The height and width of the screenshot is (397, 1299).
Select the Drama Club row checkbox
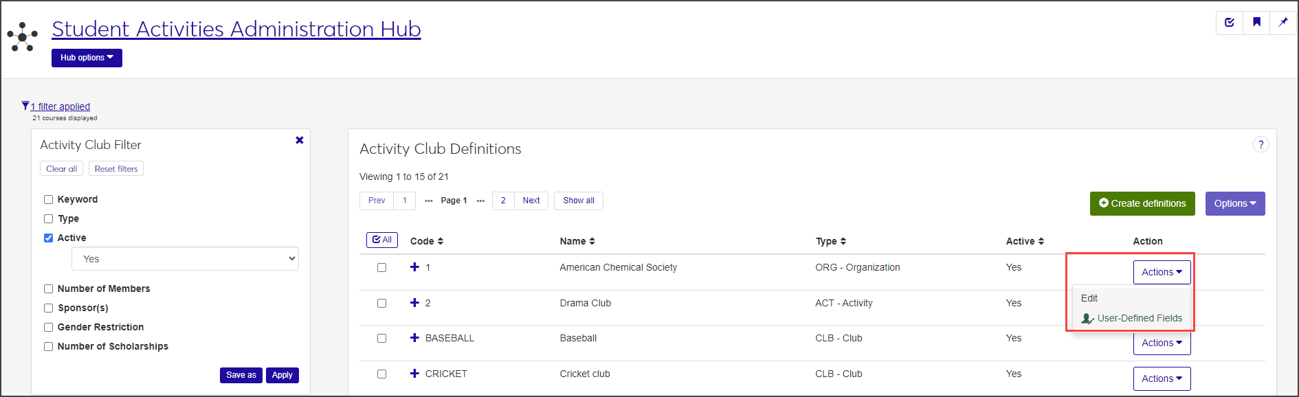[381, 303]
